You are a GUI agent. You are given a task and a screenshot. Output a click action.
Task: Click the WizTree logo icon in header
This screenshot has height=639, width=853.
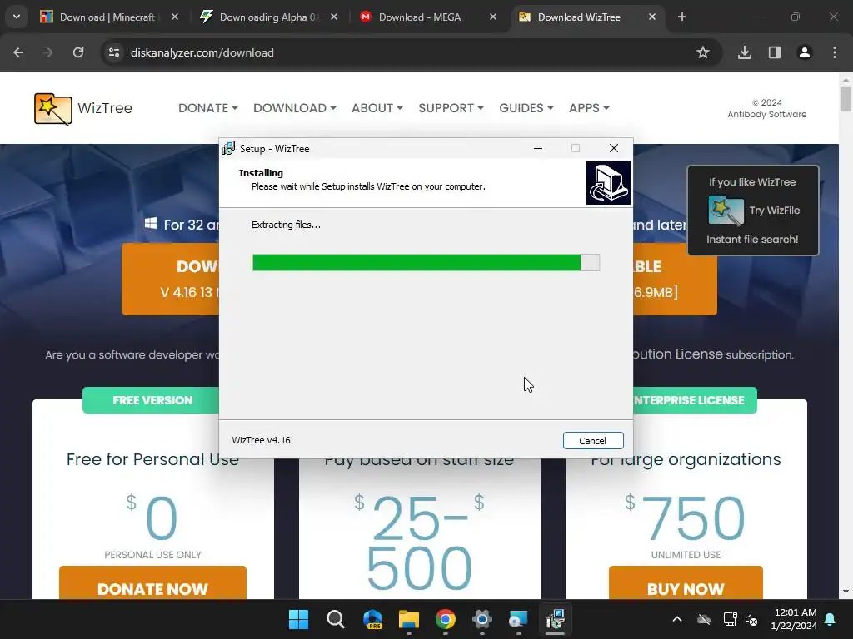click(52, 109)
